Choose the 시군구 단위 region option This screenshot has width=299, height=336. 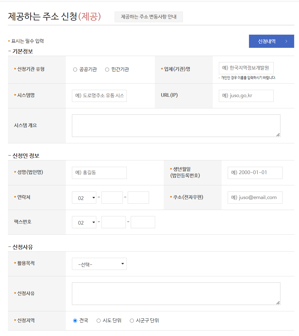(132, 320)
